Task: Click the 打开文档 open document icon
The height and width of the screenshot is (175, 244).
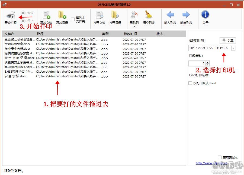Action: pos(99,15)
